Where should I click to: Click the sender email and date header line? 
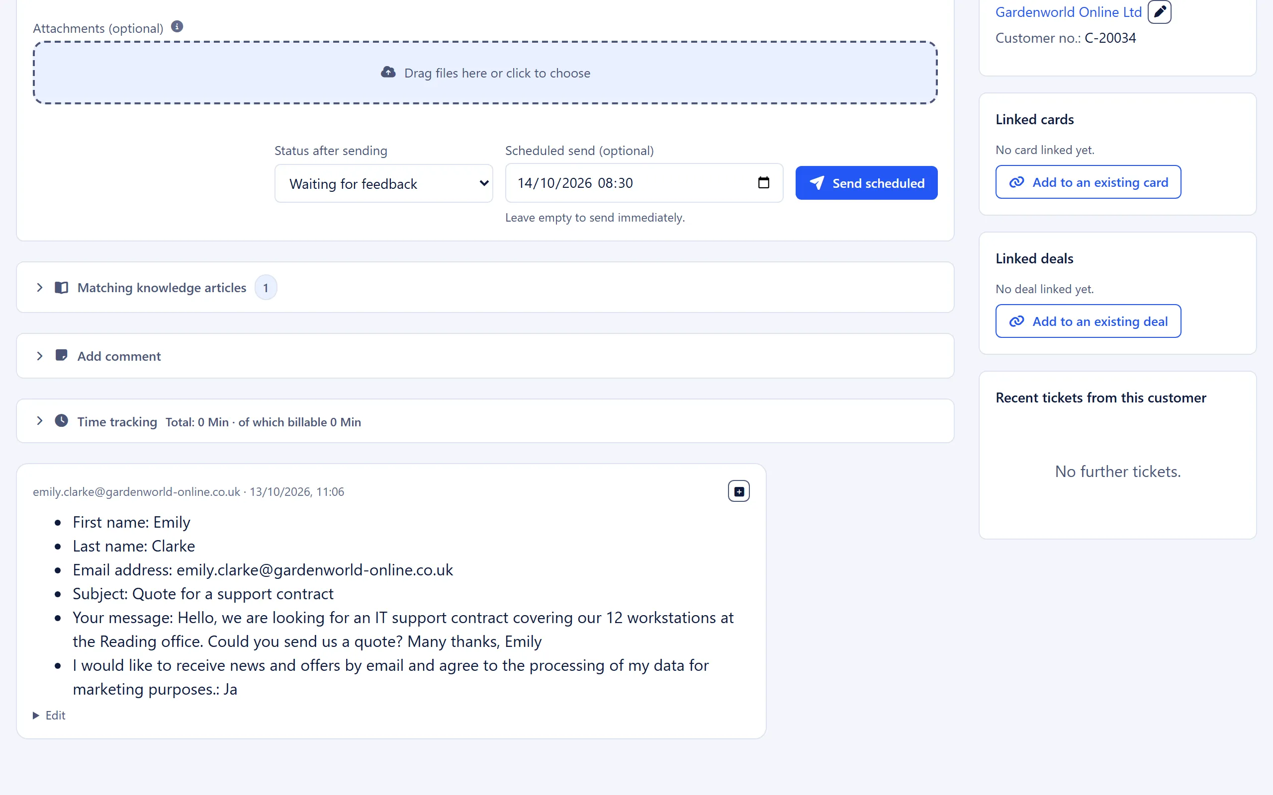click(188, 492)
